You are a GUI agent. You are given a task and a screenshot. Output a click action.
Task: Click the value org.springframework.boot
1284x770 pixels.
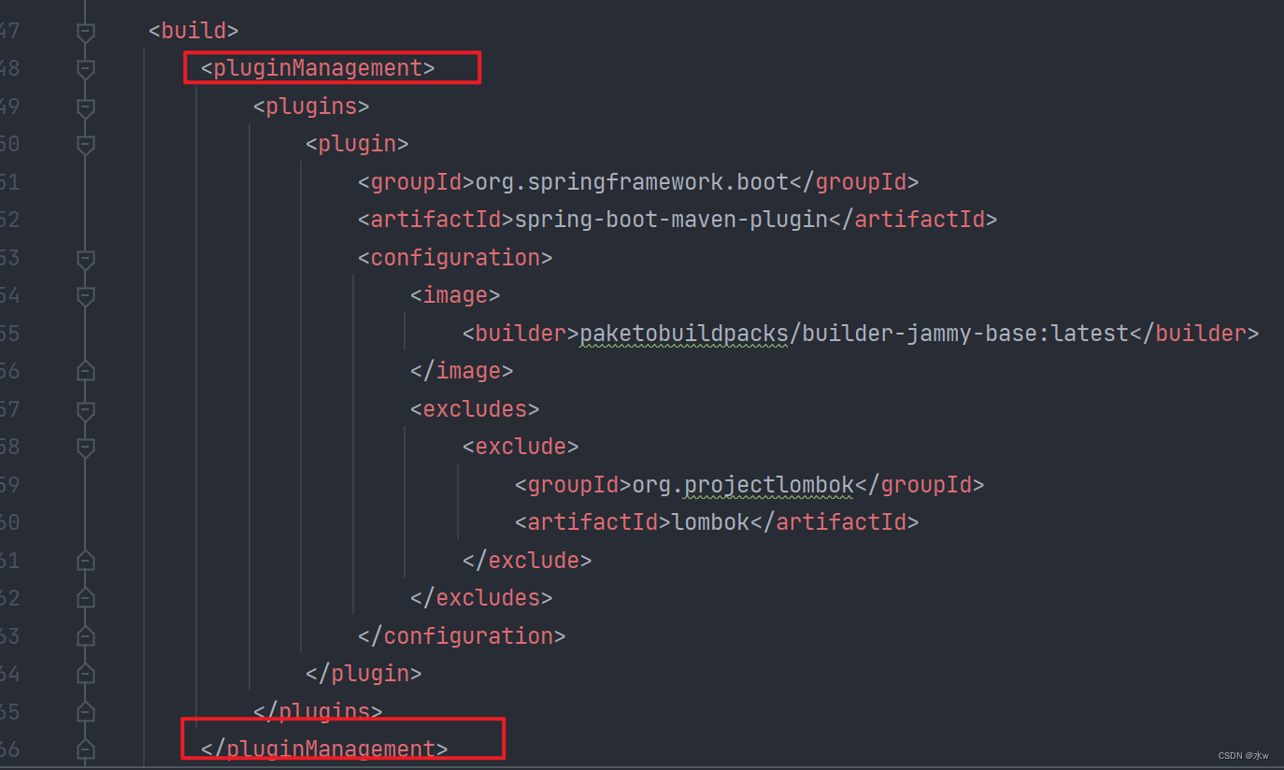(633, 182)
